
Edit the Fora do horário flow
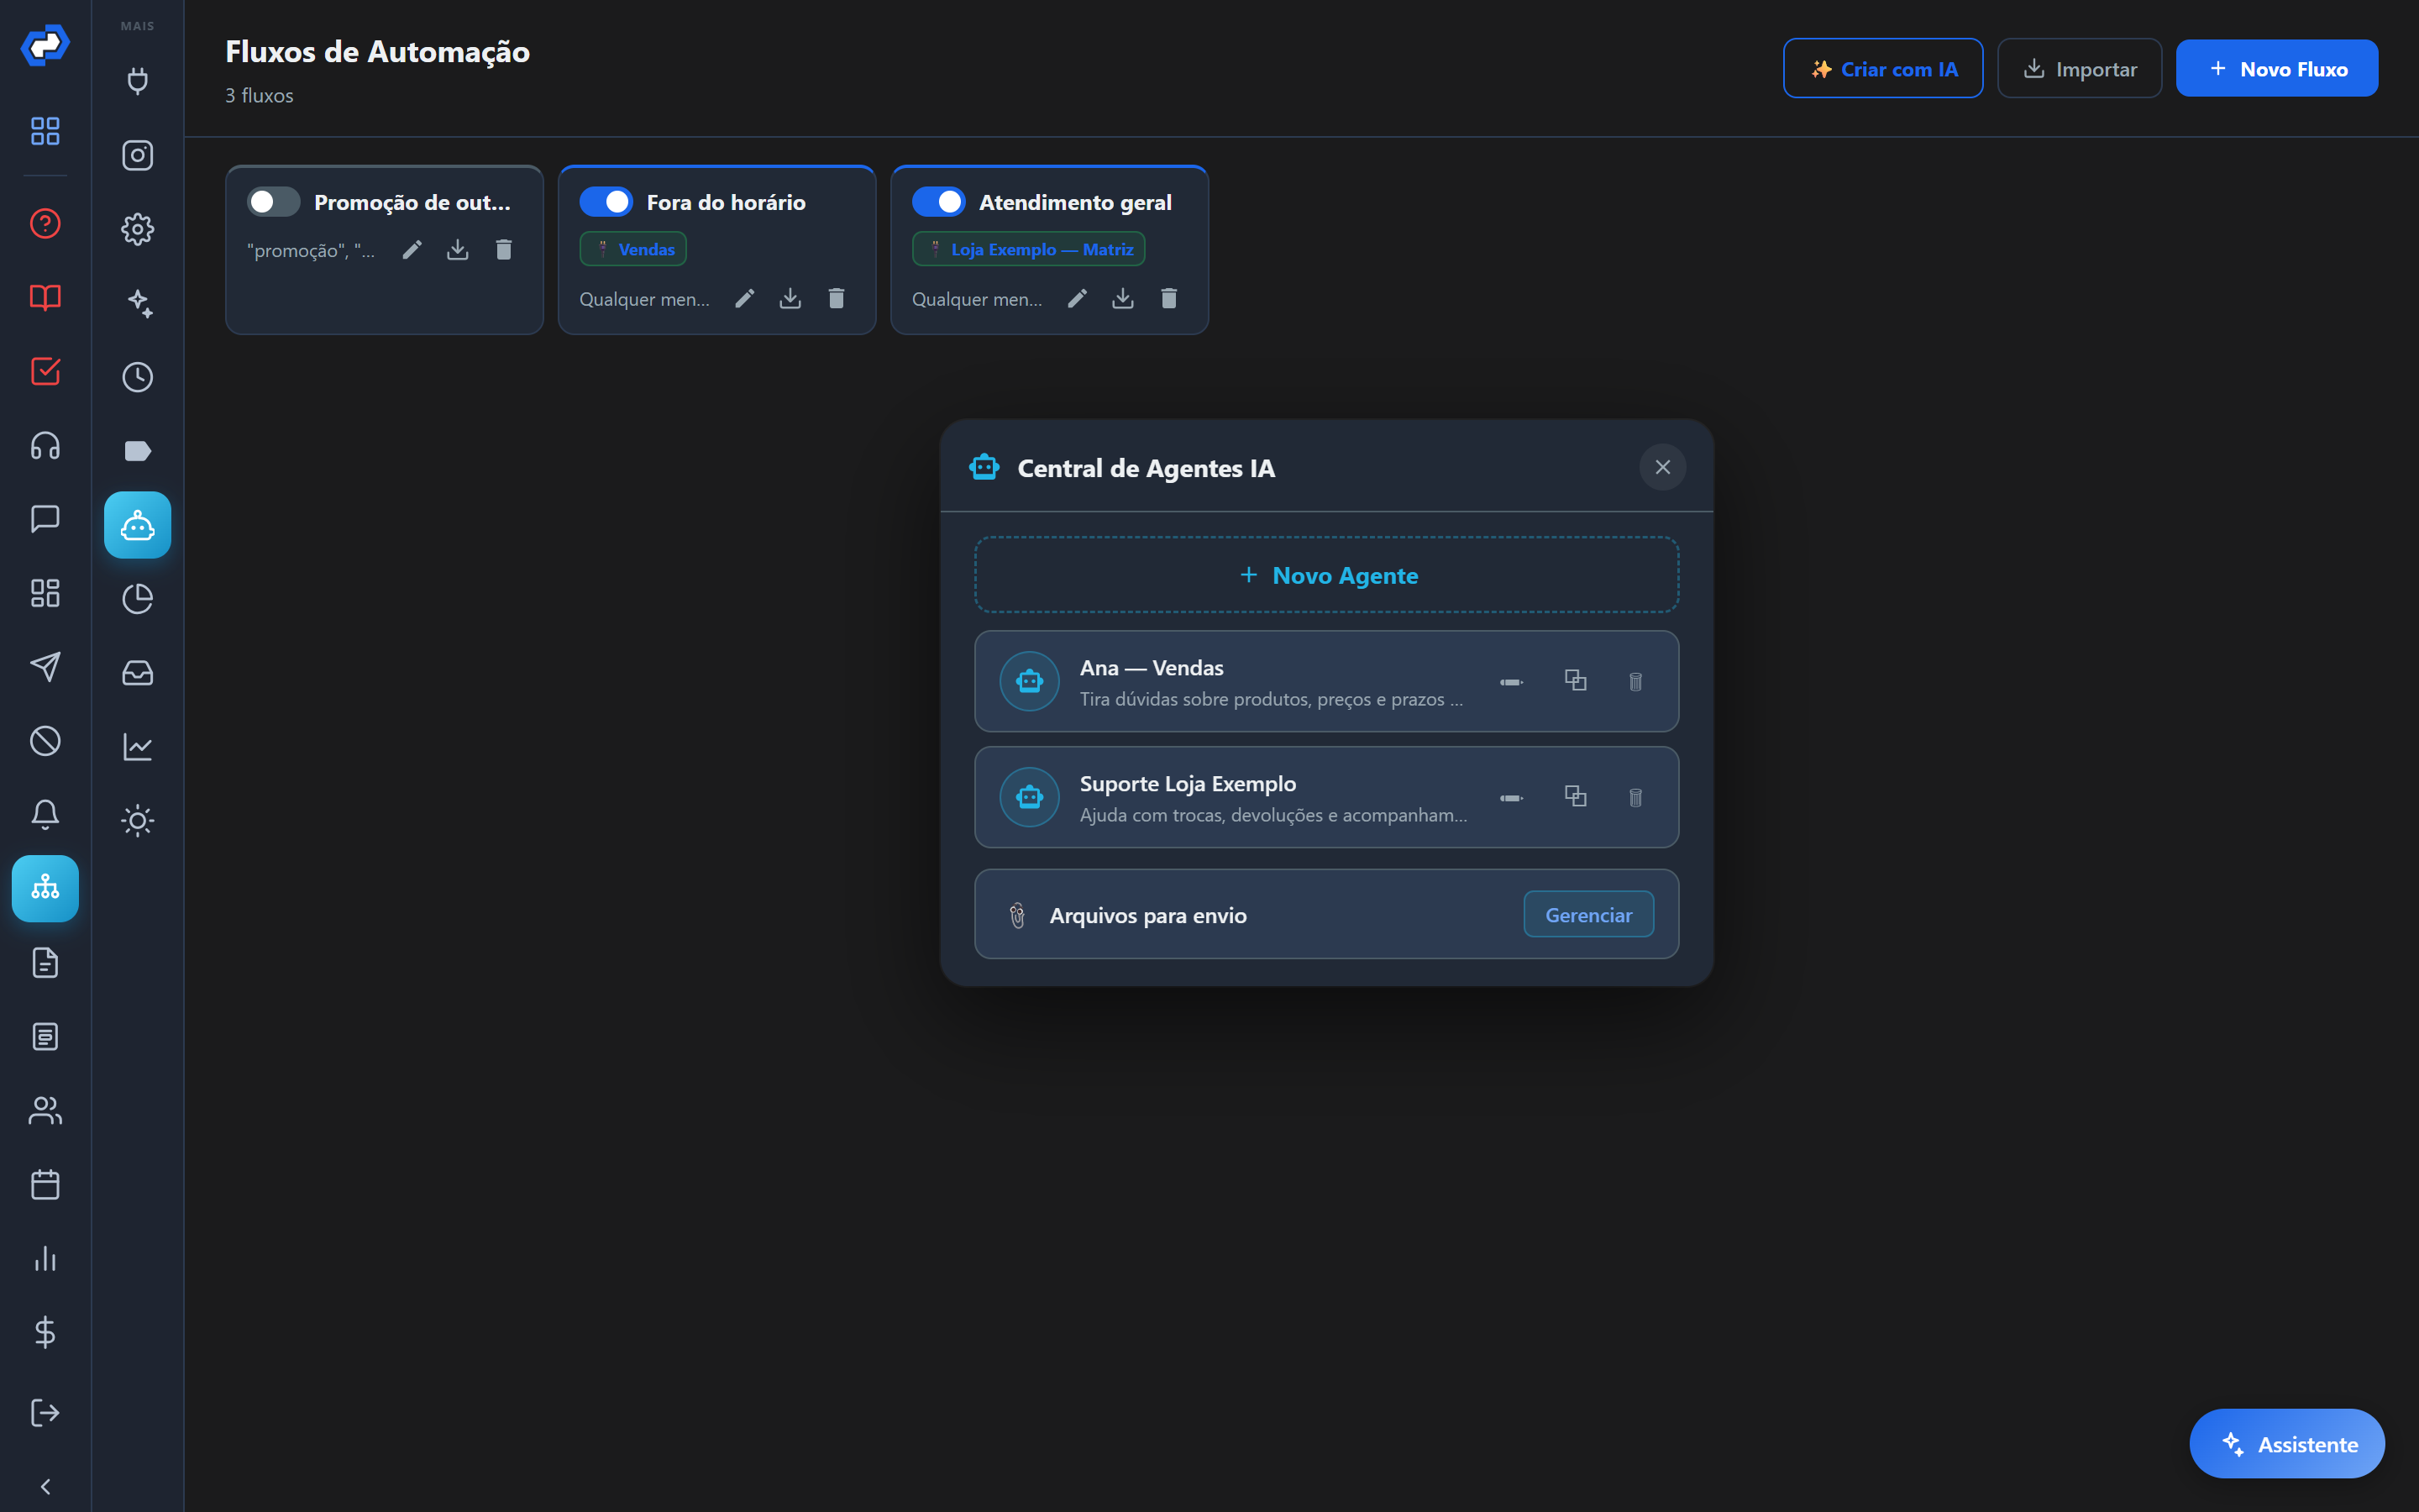pyautogui.click(x=745, y=298)
